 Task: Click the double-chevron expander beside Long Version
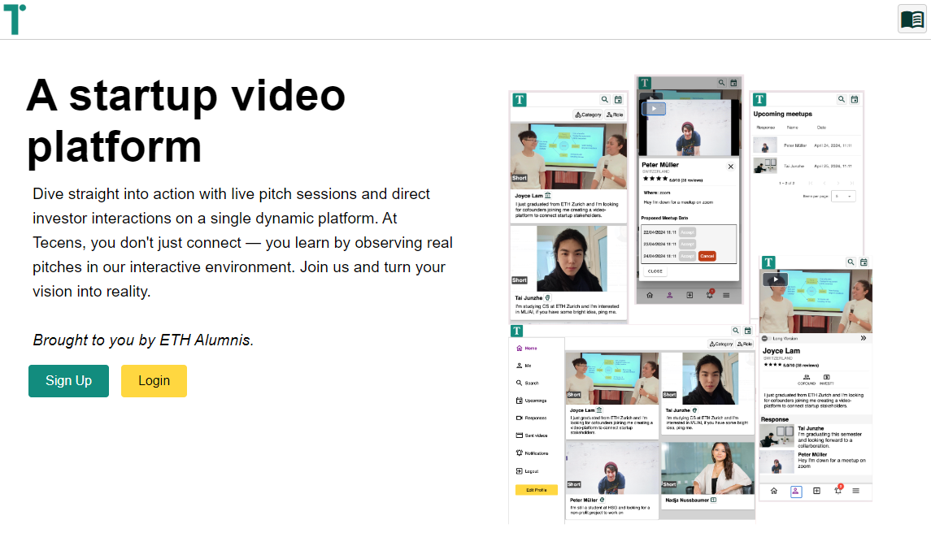pos(864,338)
